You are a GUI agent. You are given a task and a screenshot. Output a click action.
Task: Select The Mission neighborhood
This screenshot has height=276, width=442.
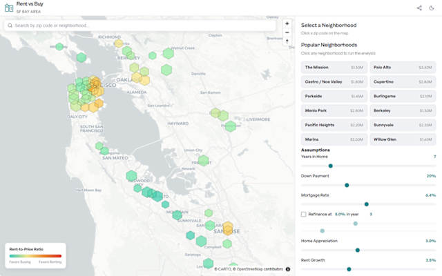pos(334,68)
